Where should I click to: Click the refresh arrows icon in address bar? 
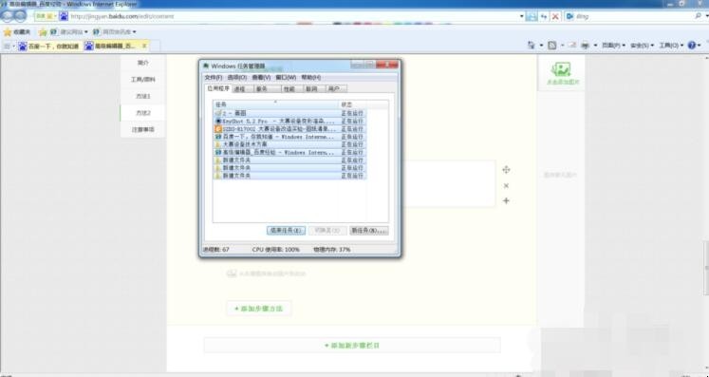coord(544,16)
